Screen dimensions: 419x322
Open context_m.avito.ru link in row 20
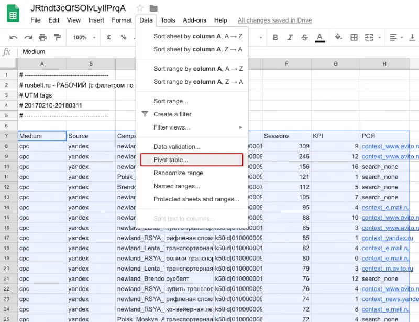(387, 269)
